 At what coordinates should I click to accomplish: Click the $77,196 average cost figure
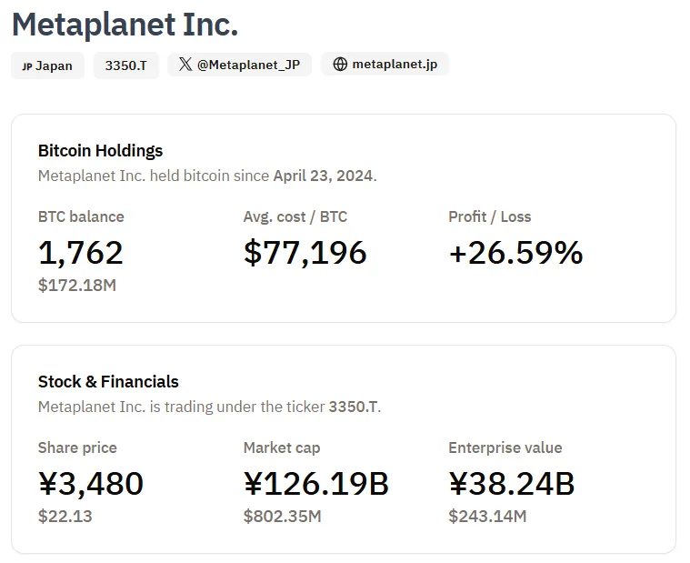(305, 252)
